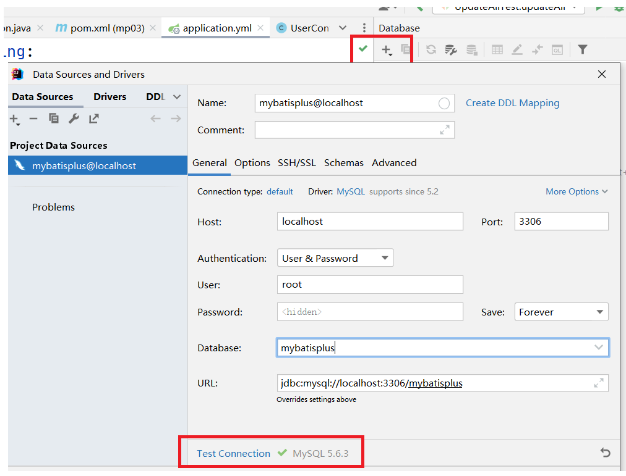Screen dimensions: 626x476
Task: Switch to the Drivers tab
Action: tap(109, 97)
